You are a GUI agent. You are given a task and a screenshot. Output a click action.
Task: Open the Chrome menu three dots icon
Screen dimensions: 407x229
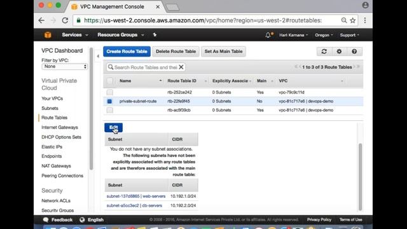click(364, 20)
